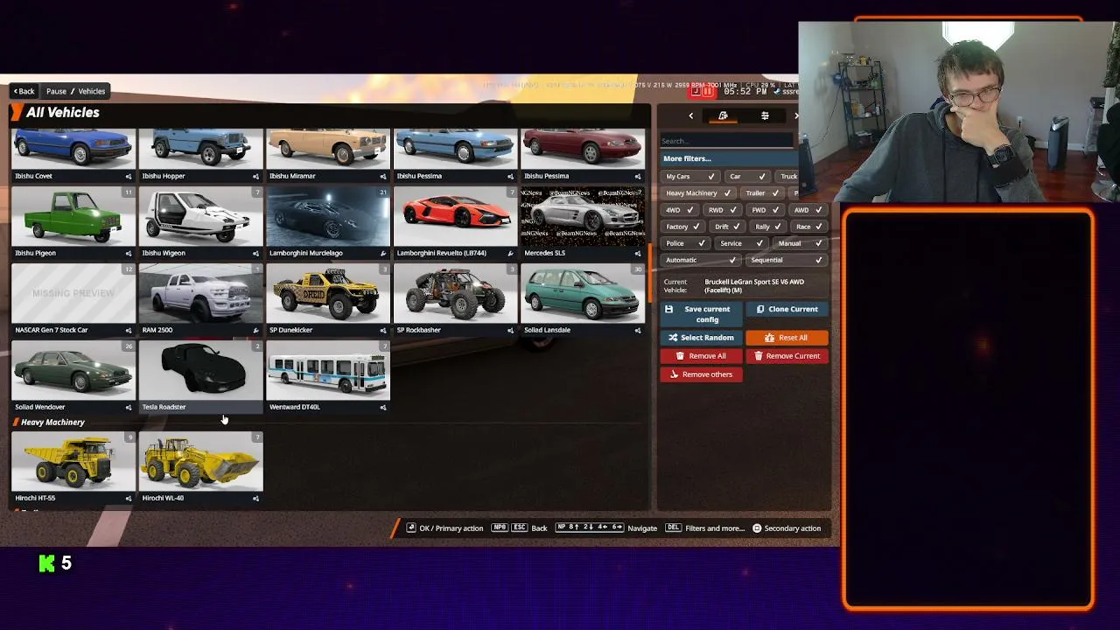Toggle the Trailer filter checkbox
Screen dimensions: 1120x630
click(762, 193)
